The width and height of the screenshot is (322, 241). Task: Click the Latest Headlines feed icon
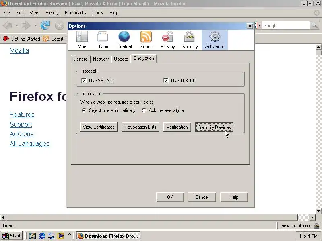46,39
